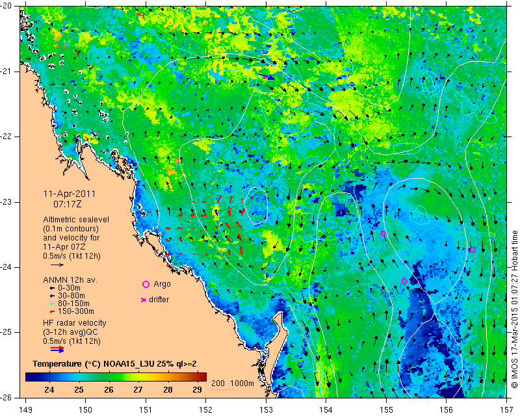Click the "11-Apr 07Z" legend text

point(64,247)
